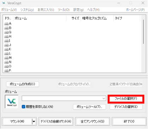This screenshot has height=129, width=148.
Task: Click the 終了(X) exit button
Action: [129, 122]
